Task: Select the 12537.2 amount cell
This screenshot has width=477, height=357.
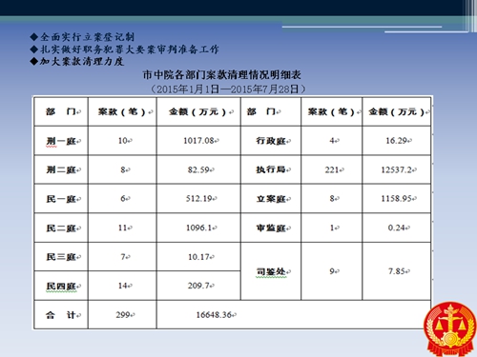Action: (x=397, y=169)
